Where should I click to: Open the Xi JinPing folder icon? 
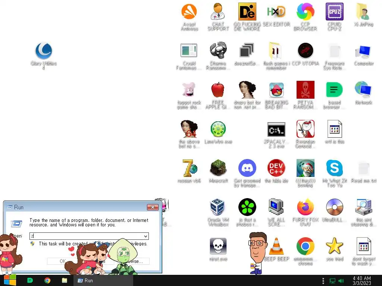pyautogui.click(x=363, y=12)
